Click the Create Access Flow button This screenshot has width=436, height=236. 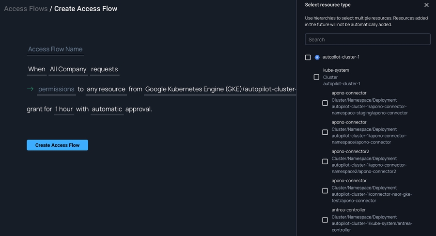tap(57, 145)
